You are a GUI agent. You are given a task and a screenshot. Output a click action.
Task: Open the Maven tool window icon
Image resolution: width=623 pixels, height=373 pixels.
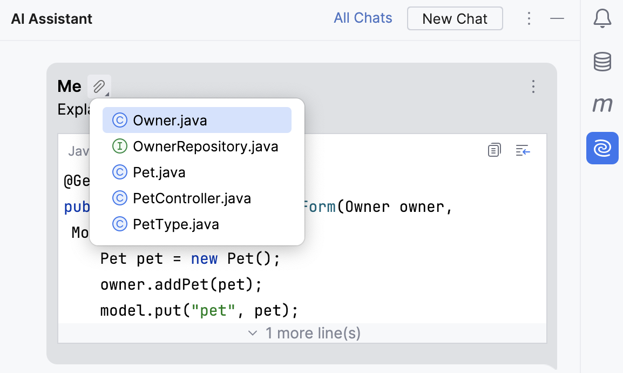pyautogui.click(x=602, y=104)
